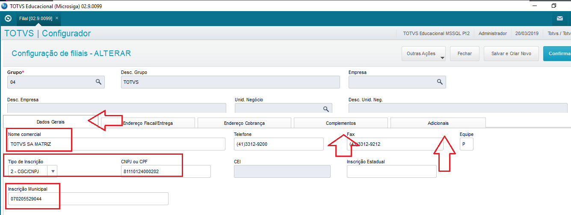The height and width of the screenshot is (215, 571).
Task: Click the Administrador user label
Action: [493, 33]
